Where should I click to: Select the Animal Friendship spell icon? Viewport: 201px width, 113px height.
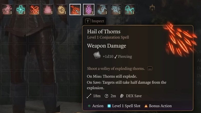pos(7,9)
